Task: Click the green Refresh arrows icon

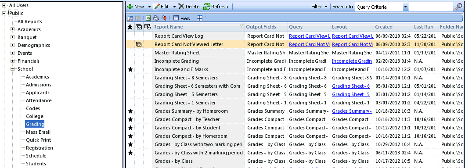Action: pyautogui.click(x=207, y=7)
